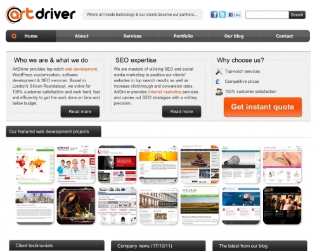
Task: Open the blue sea ship project thumbnail
Action: pos(241,205)
